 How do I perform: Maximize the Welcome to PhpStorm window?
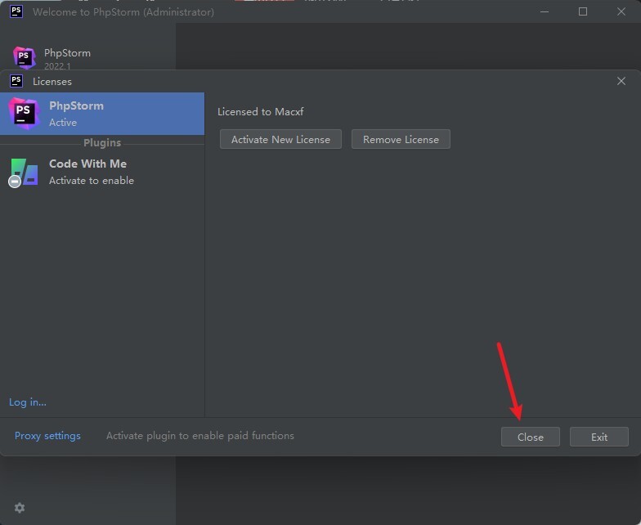pyautogui.click(x=582, y=11)
